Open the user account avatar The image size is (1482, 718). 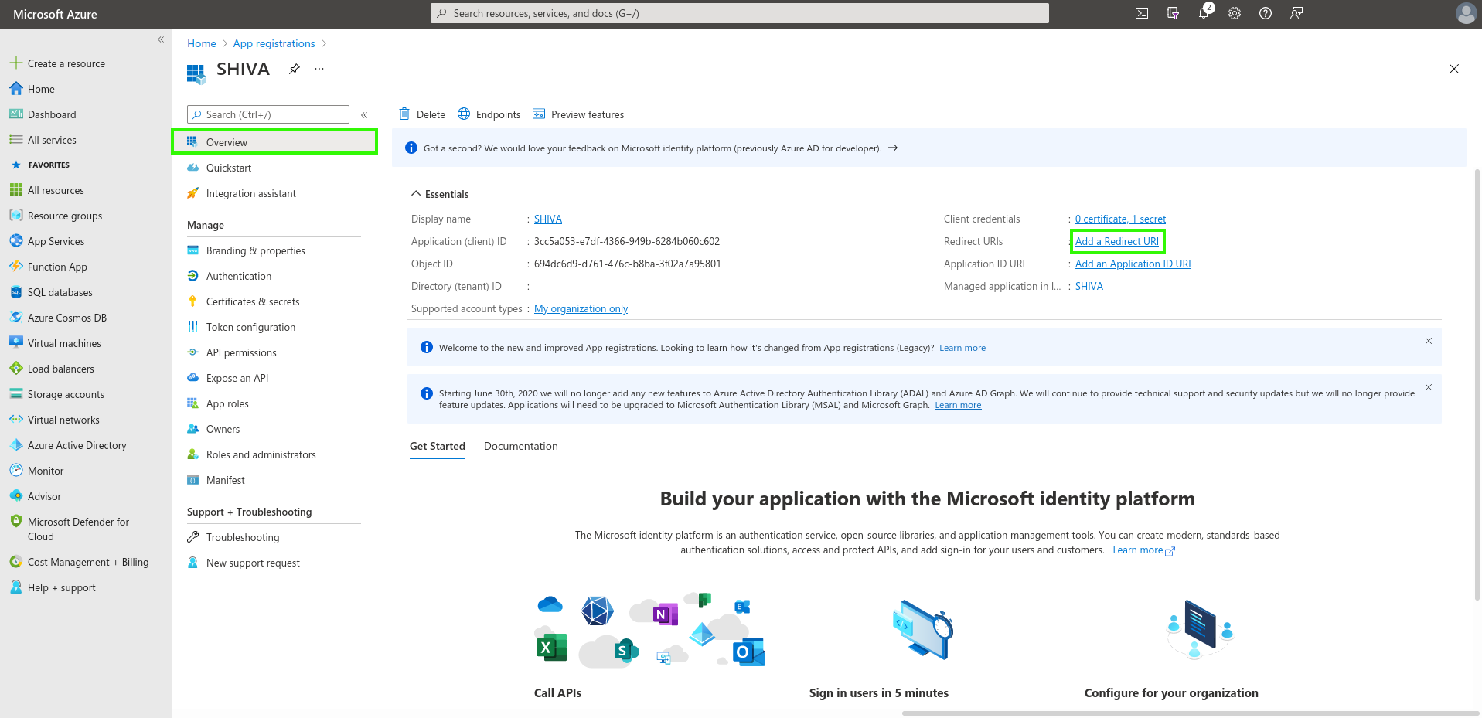point(1465,13)
